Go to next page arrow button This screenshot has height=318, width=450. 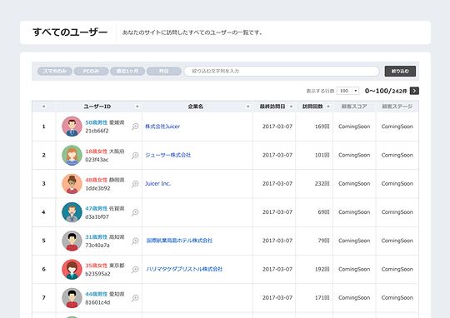414,91
